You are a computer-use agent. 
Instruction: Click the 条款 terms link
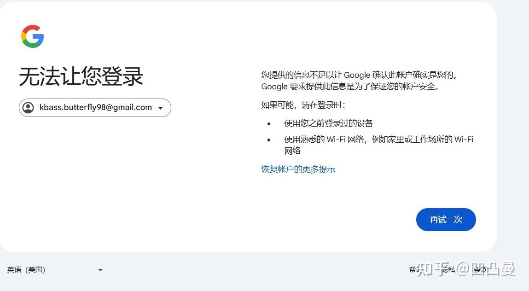(x=479, y=270)
